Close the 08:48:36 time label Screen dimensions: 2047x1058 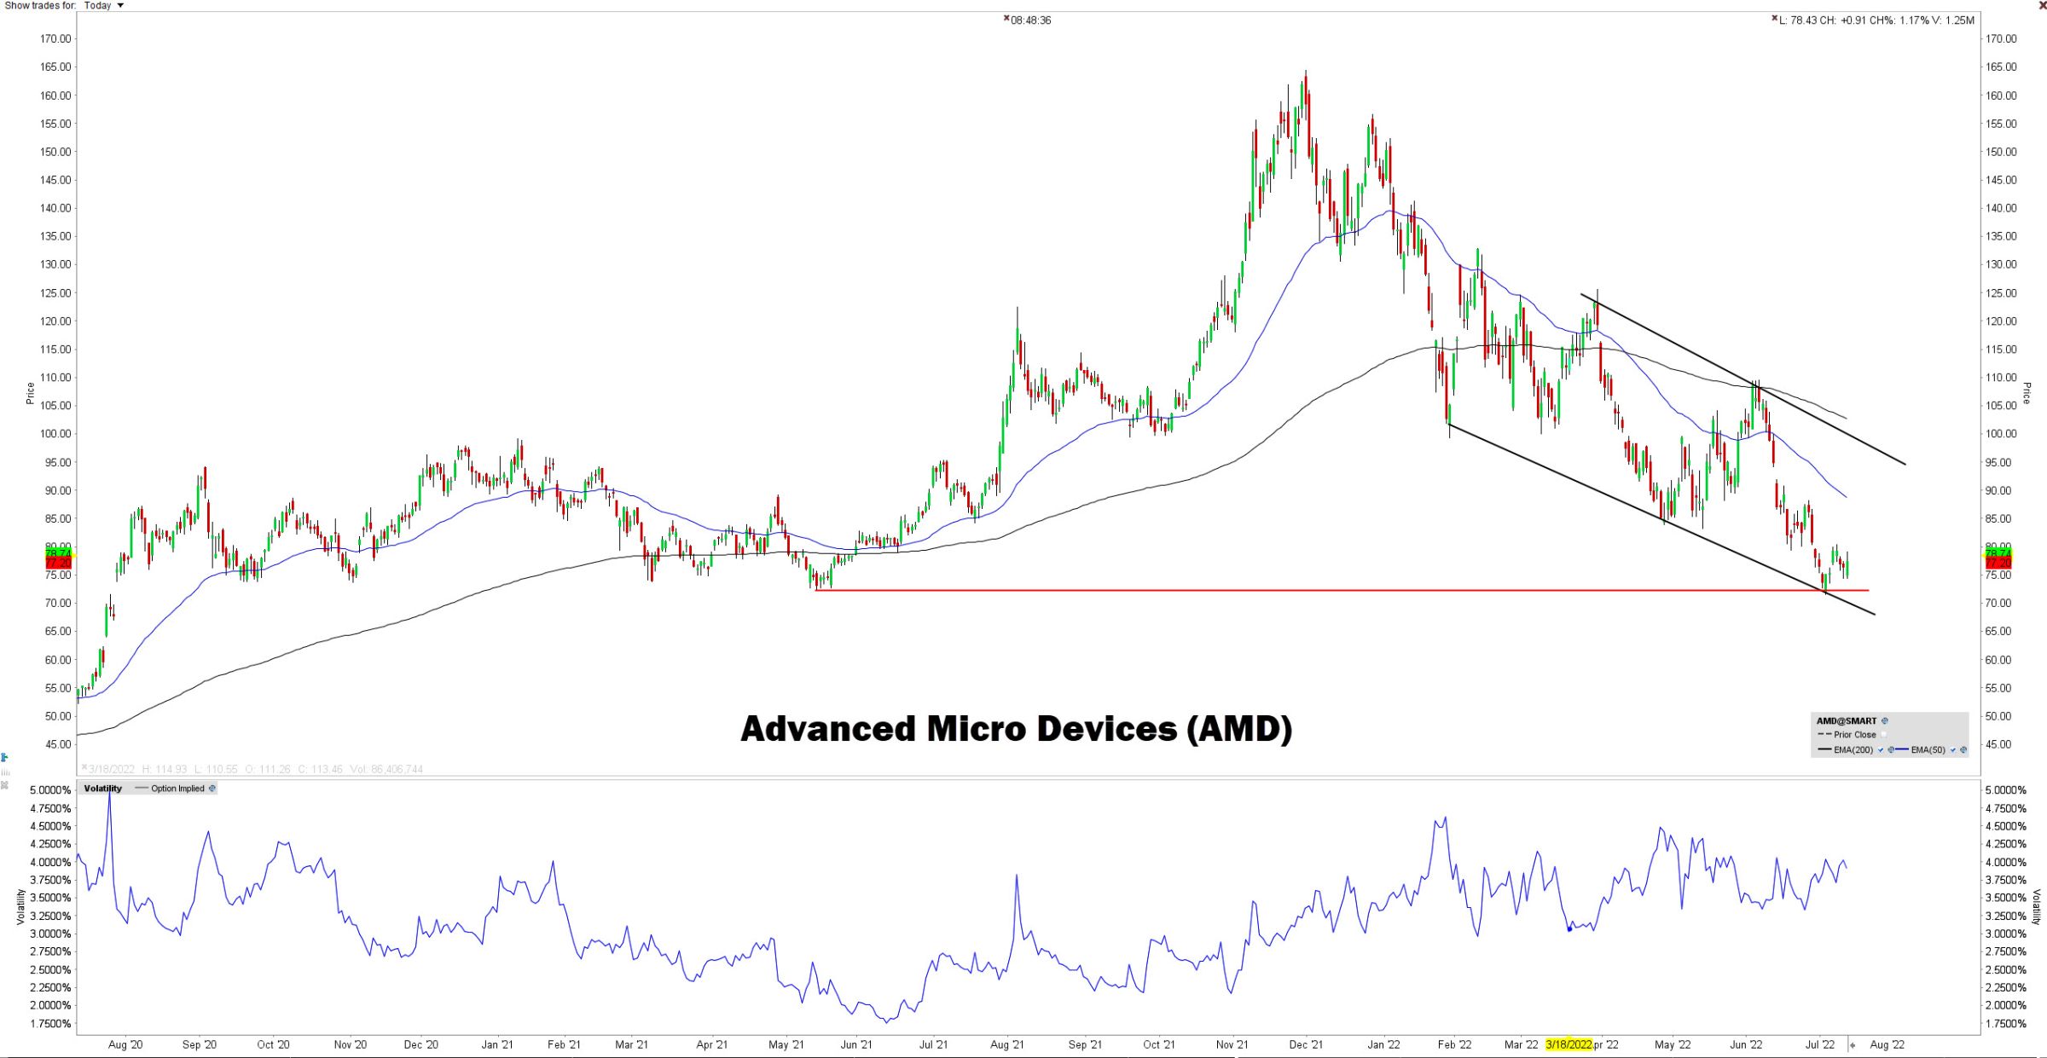[1006, 18]
